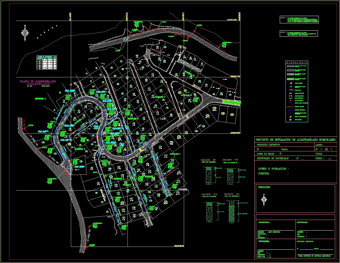Select the red camara symbol in the SIMBOLOGIA legend
This screenshot has width=340, height=263.
coord(290,100)
